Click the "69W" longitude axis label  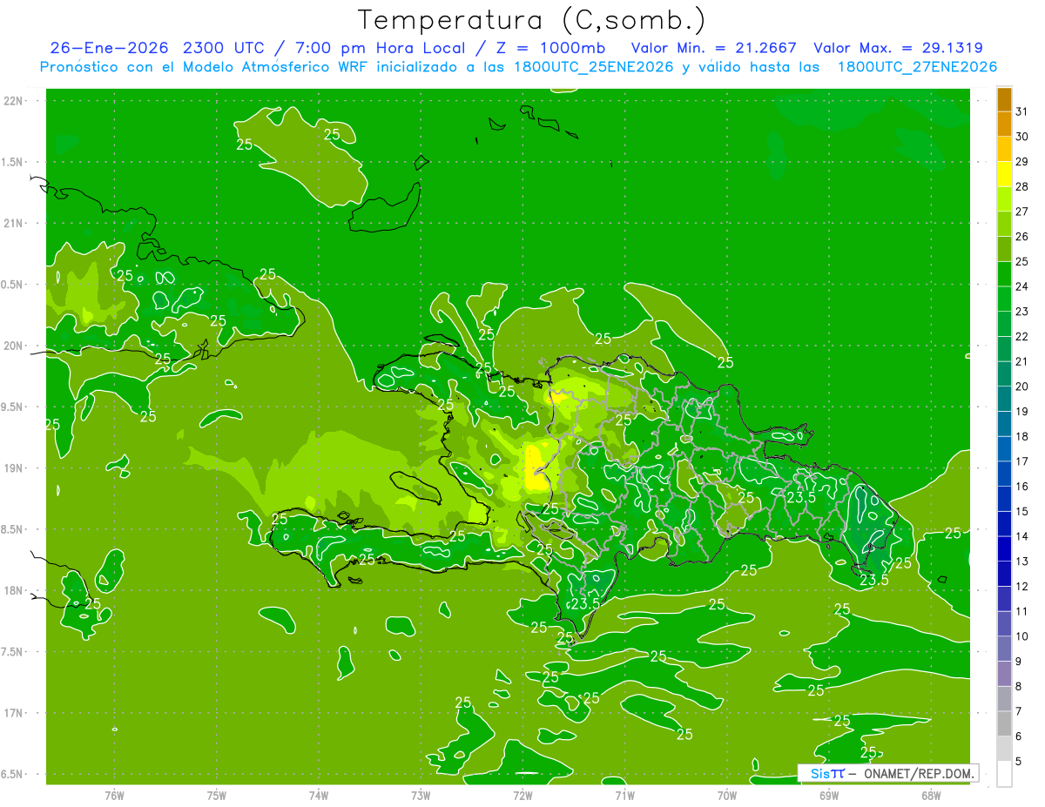pyautogui.click(x=829, y=796)
